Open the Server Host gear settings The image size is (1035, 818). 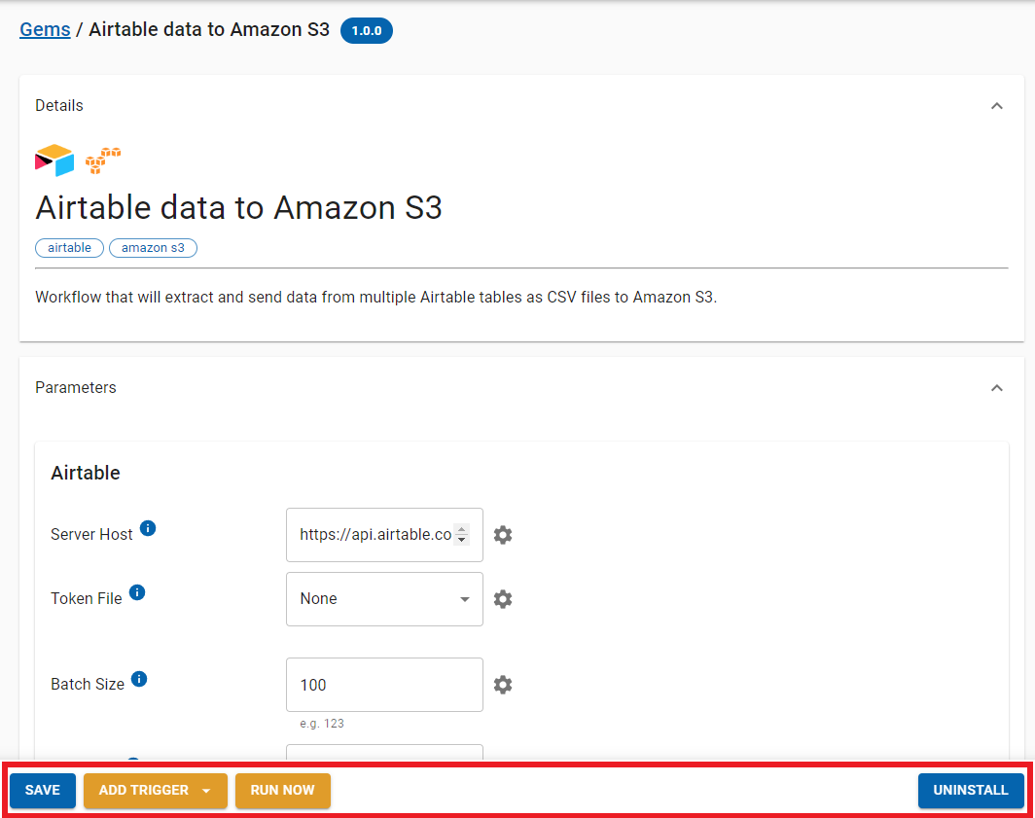[x=503, y=535]
